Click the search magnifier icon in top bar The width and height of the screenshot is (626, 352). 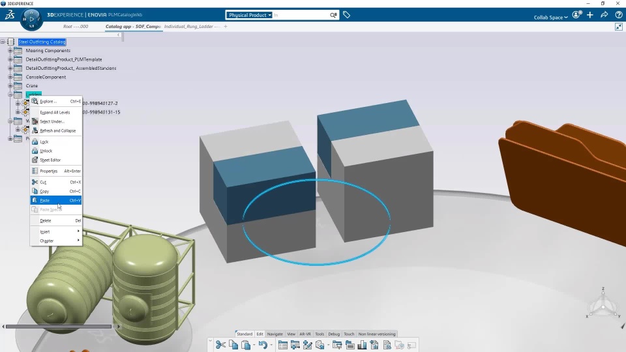pos(333,15)
